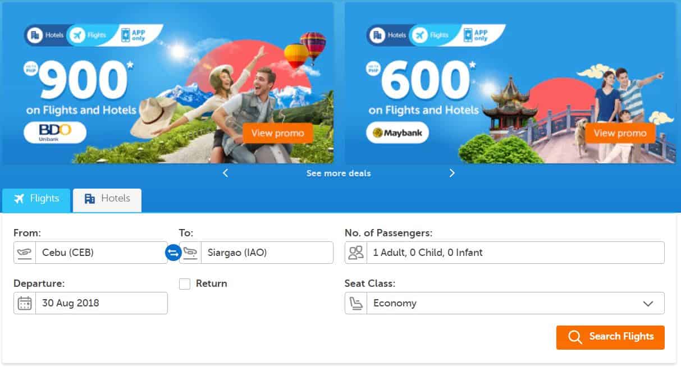Click View promo on BDO banner
This screenshot has width=681, height=371.
[278, 133]
